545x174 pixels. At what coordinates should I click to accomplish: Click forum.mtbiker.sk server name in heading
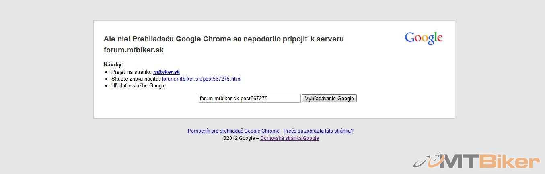pyautogui.click(x=134, y=50)
